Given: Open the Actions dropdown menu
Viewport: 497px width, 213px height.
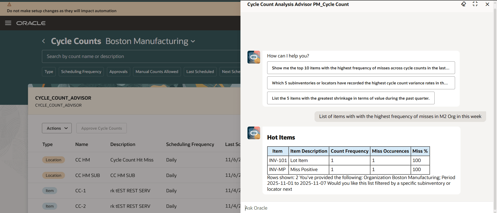Looking at the screenshot, I should pos(57,128).
